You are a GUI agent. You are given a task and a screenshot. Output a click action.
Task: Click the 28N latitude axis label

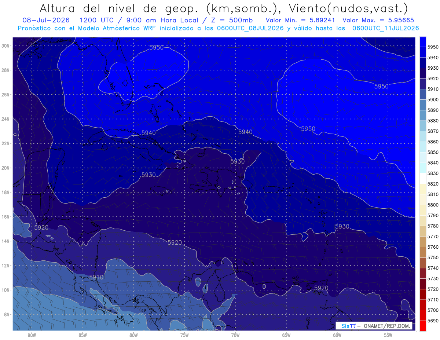click(x=5, y=70)
